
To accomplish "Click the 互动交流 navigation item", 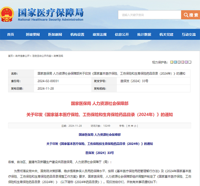I will [189, 34].
